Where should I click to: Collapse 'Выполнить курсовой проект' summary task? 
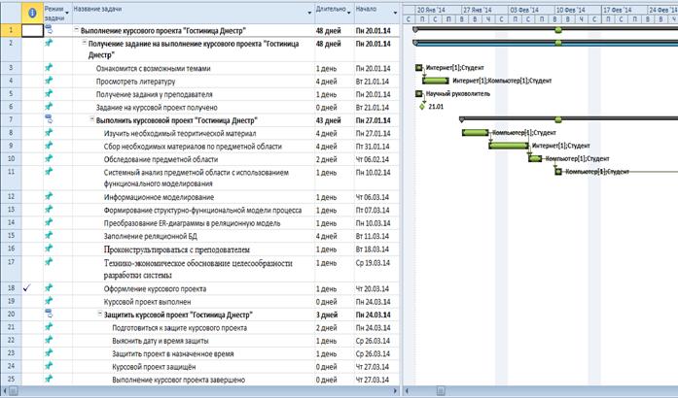[x=92, y=119]
